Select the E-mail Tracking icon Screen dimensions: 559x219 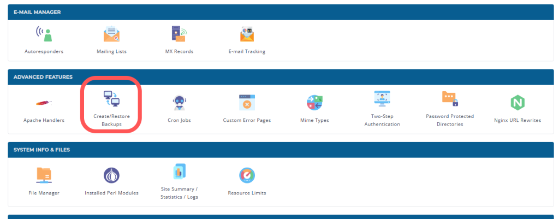pos(247,34)
